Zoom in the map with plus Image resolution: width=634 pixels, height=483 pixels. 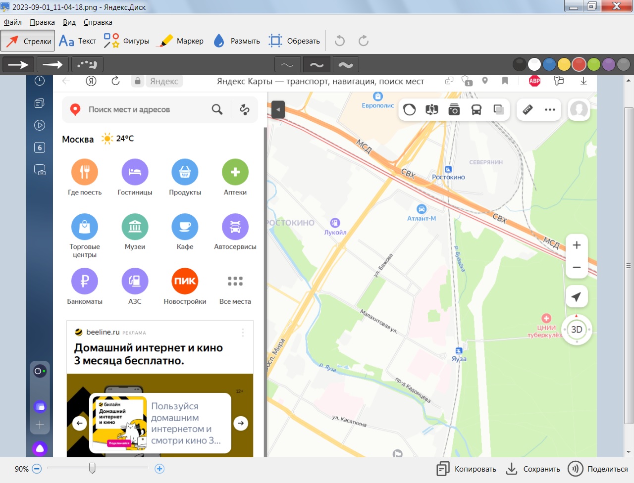[577, 245]
